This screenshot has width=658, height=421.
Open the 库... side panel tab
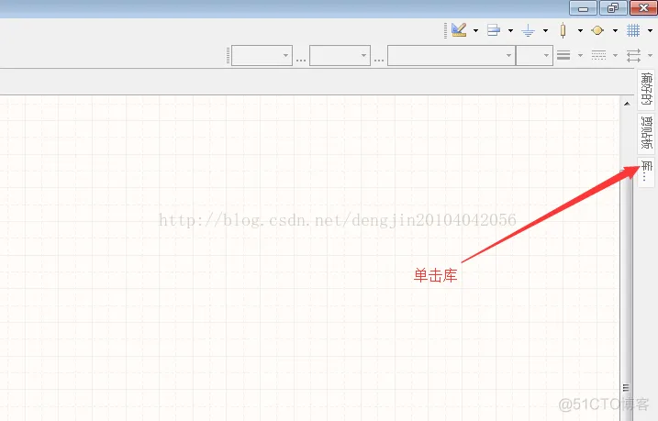click(x=646, y=172)
